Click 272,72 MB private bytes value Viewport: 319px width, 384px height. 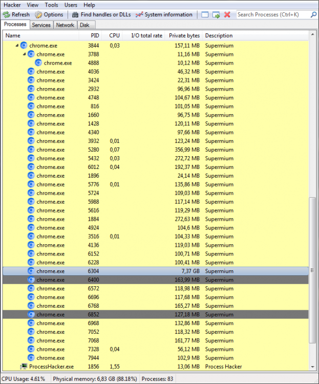click(187, 158)
